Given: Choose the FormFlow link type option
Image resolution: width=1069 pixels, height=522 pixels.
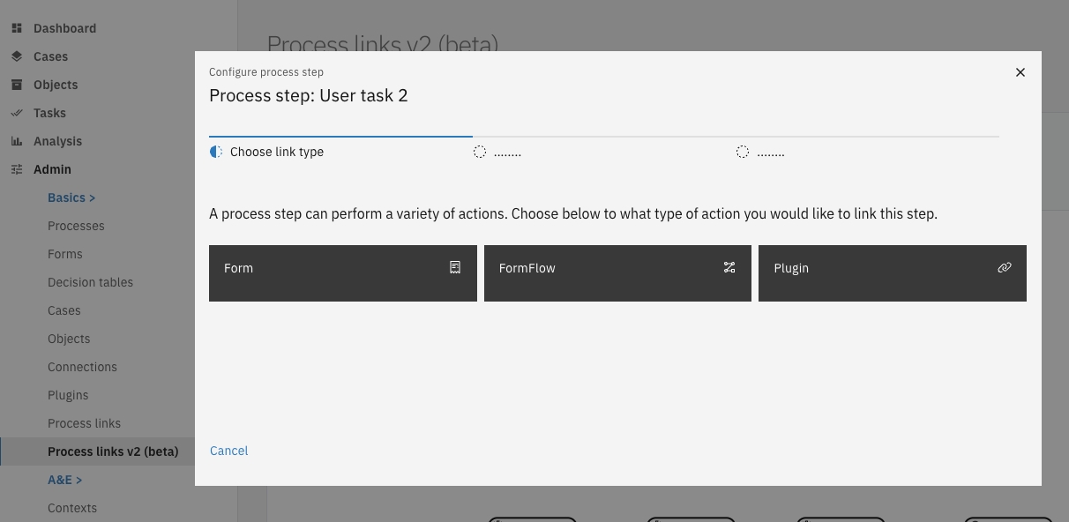Looking at the screenshot, I should pos(617,273).
